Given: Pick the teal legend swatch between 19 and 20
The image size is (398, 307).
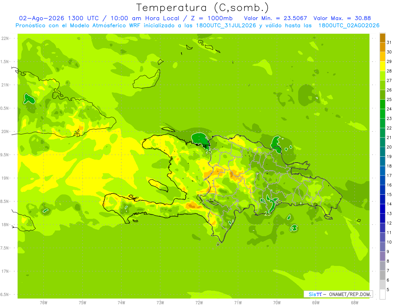Looking at the screenshot, I should tap(382, 152).
